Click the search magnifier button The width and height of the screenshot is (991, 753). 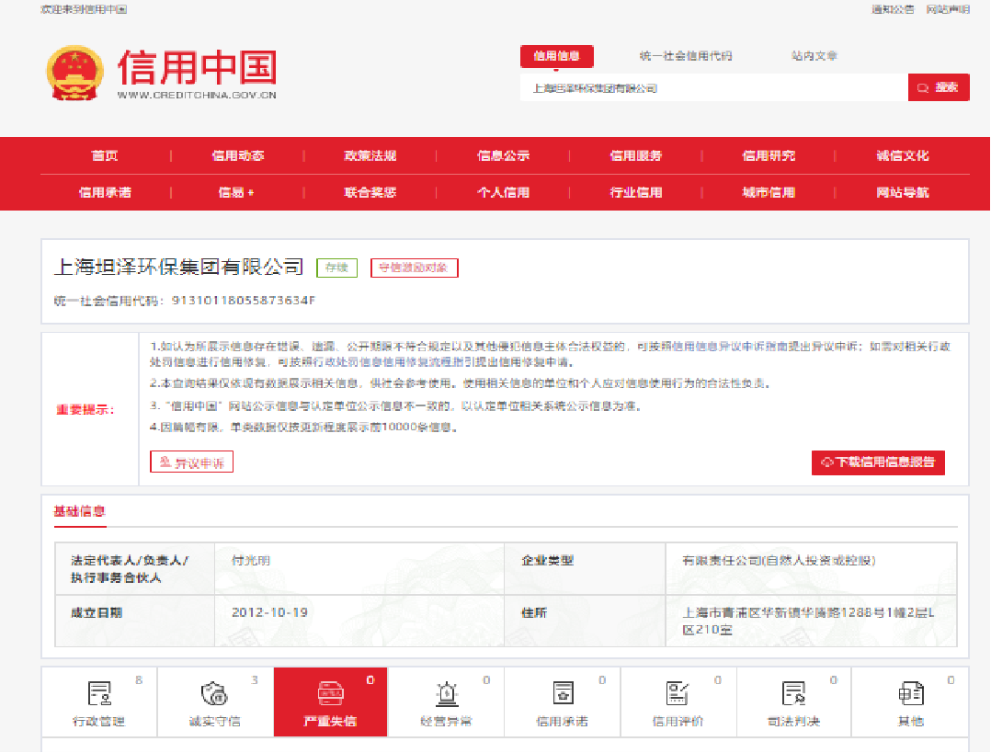click(939, 87)
